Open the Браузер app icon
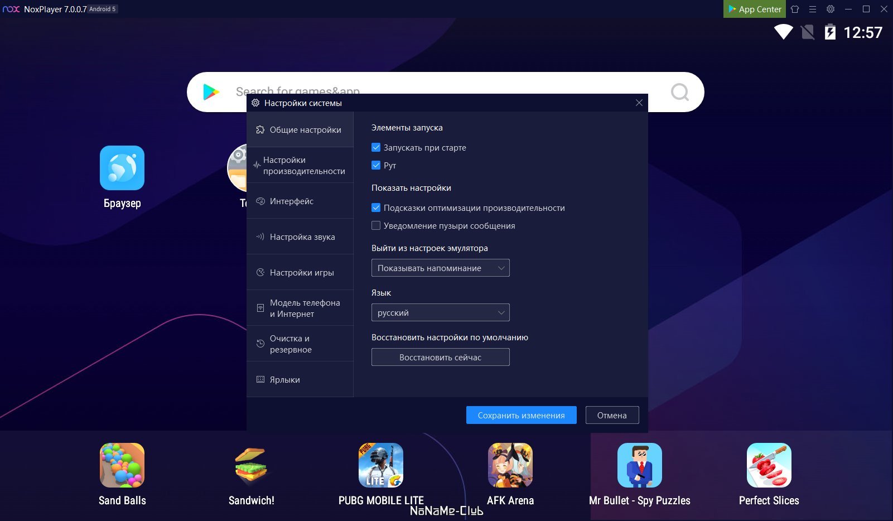Image resolution: width=893 pixels, height=521 pixels. click(x=122, y=168)
